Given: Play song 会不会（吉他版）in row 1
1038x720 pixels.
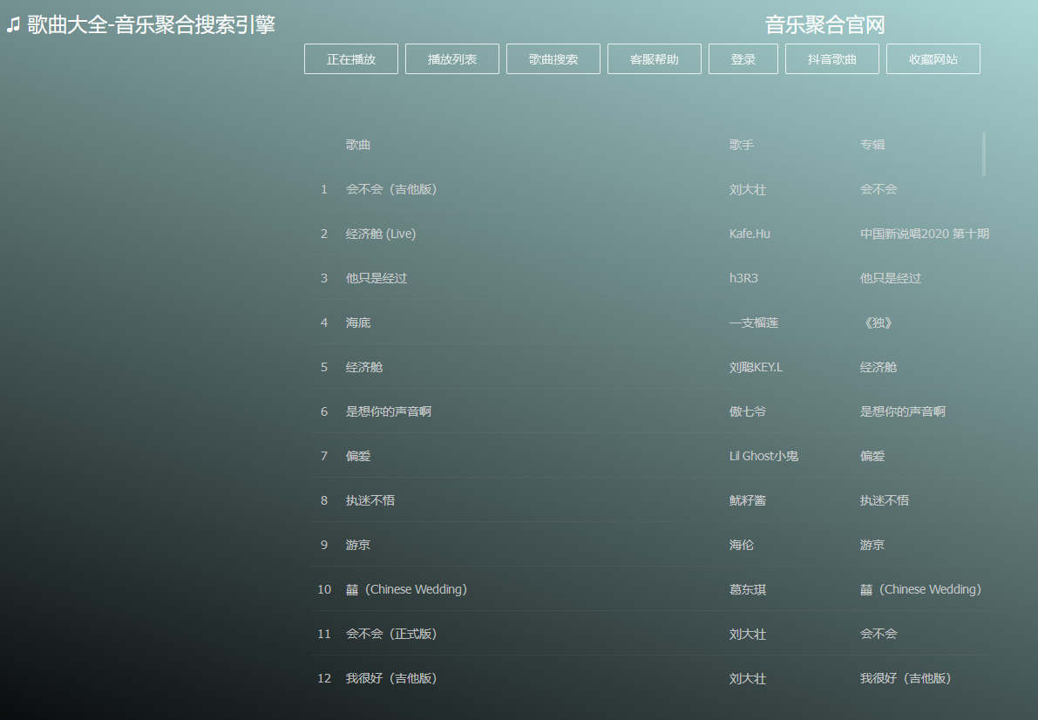Looking at the screenshot, I should click(391, 189).
